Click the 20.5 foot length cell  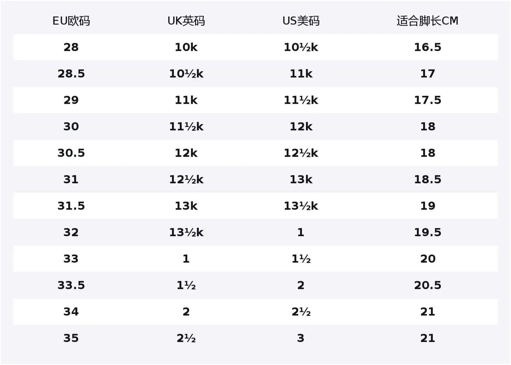point(427,285)
